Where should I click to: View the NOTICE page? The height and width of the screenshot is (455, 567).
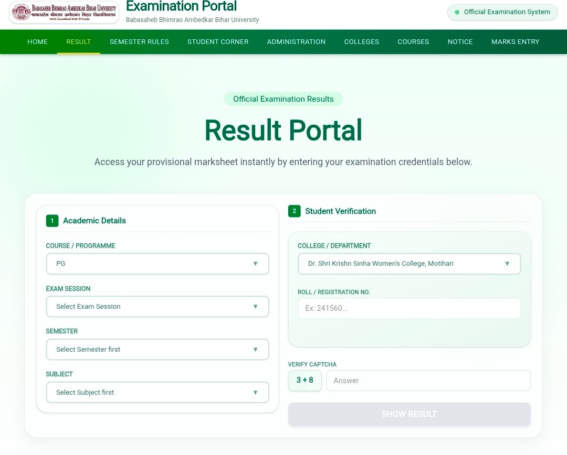click(x=460, y=42)
